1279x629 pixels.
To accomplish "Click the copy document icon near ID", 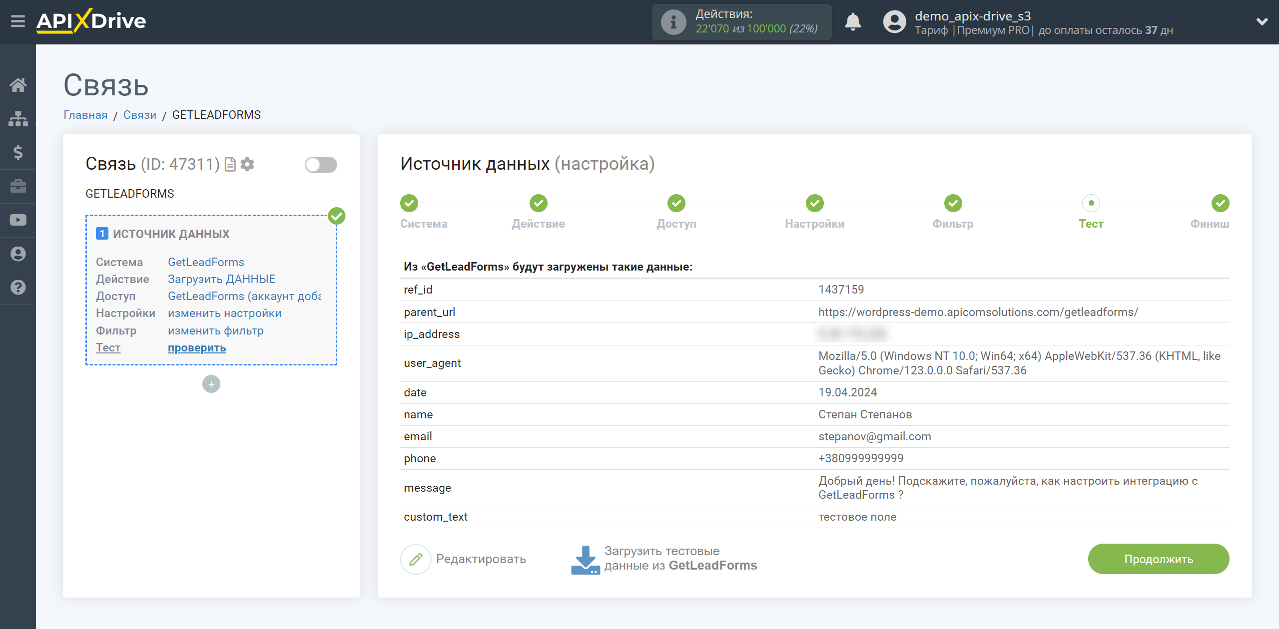I will tap(230, 164).
